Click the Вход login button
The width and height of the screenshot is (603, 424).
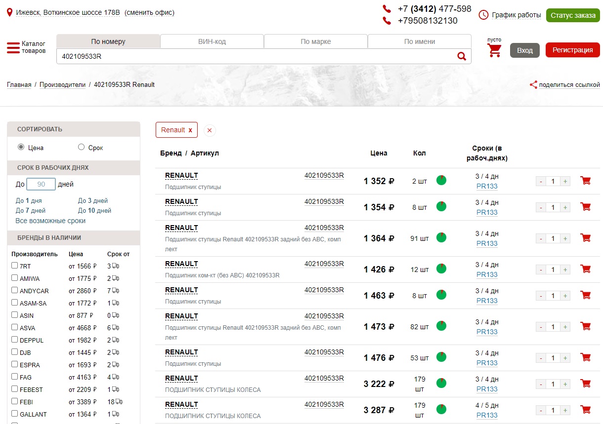tap(525, 50)
